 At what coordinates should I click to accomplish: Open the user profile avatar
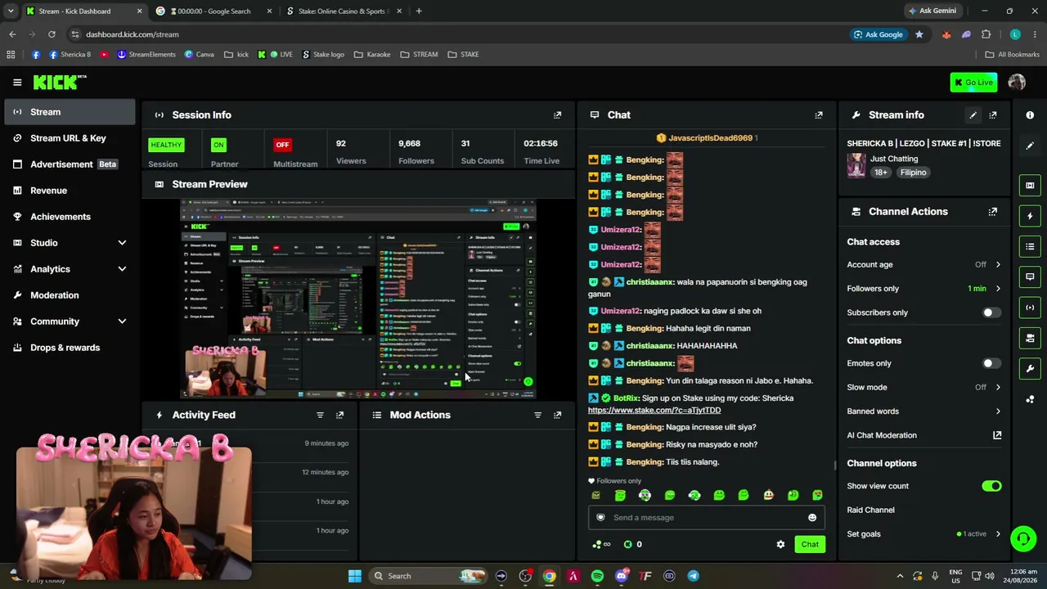(x=1017, y=82)
